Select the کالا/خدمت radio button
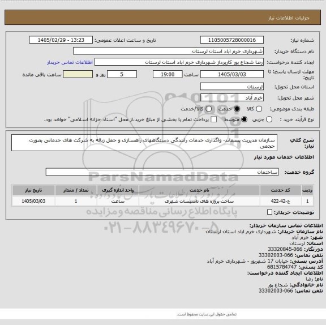Image resolution: width=326 pixels, height=325 pixels. pyautogui.click(x=208, y=109)
